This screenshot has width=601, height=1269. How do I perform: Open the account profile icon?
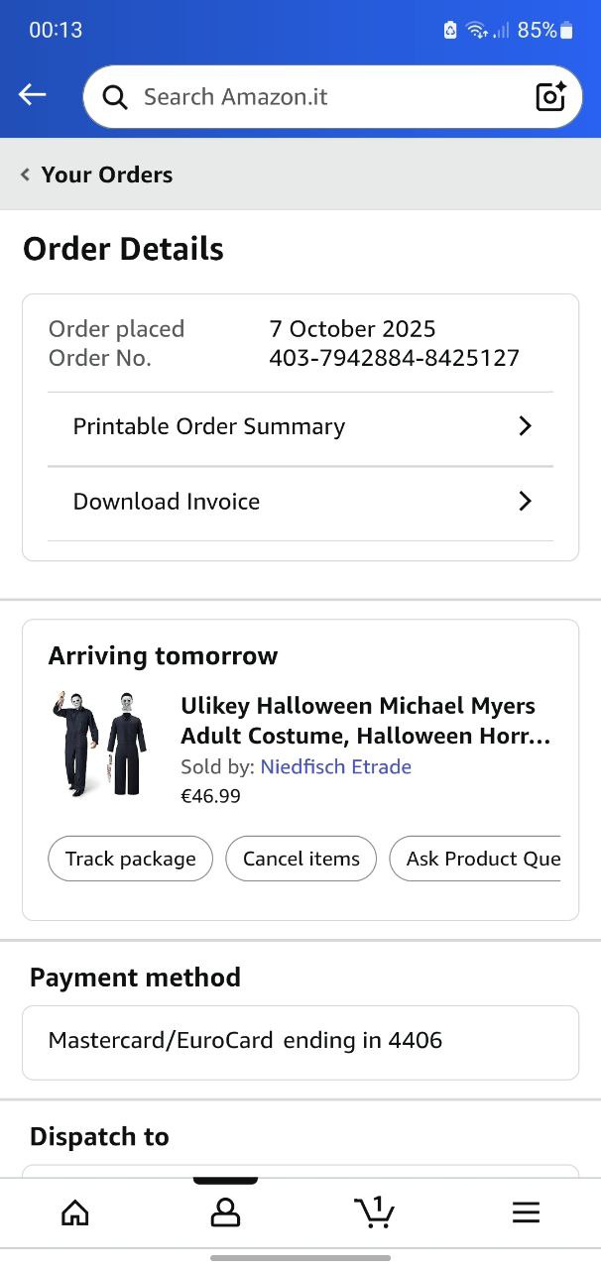click(x=225, y=1211)
